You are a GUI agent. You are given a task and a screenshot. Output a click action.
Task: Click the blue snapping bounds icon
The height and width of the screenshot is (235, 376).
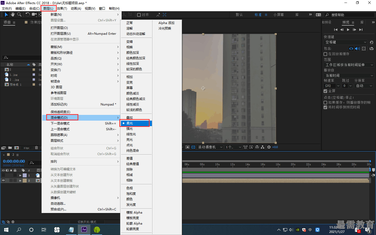[164, 15]
